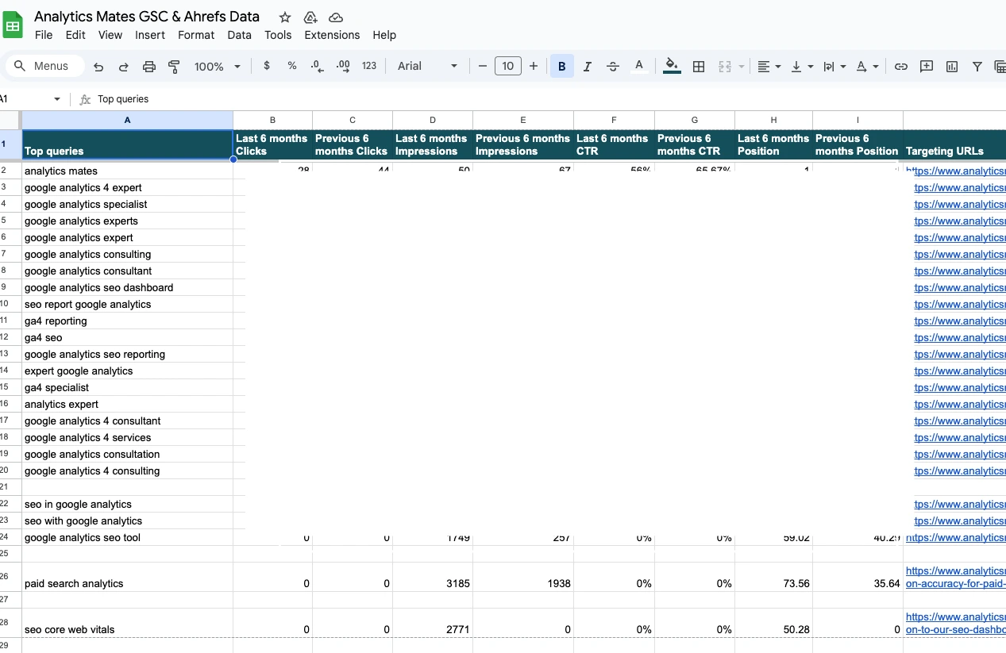Open the Targeting URL link for analytics expert
1006x653 pixels.
[960, 405]
